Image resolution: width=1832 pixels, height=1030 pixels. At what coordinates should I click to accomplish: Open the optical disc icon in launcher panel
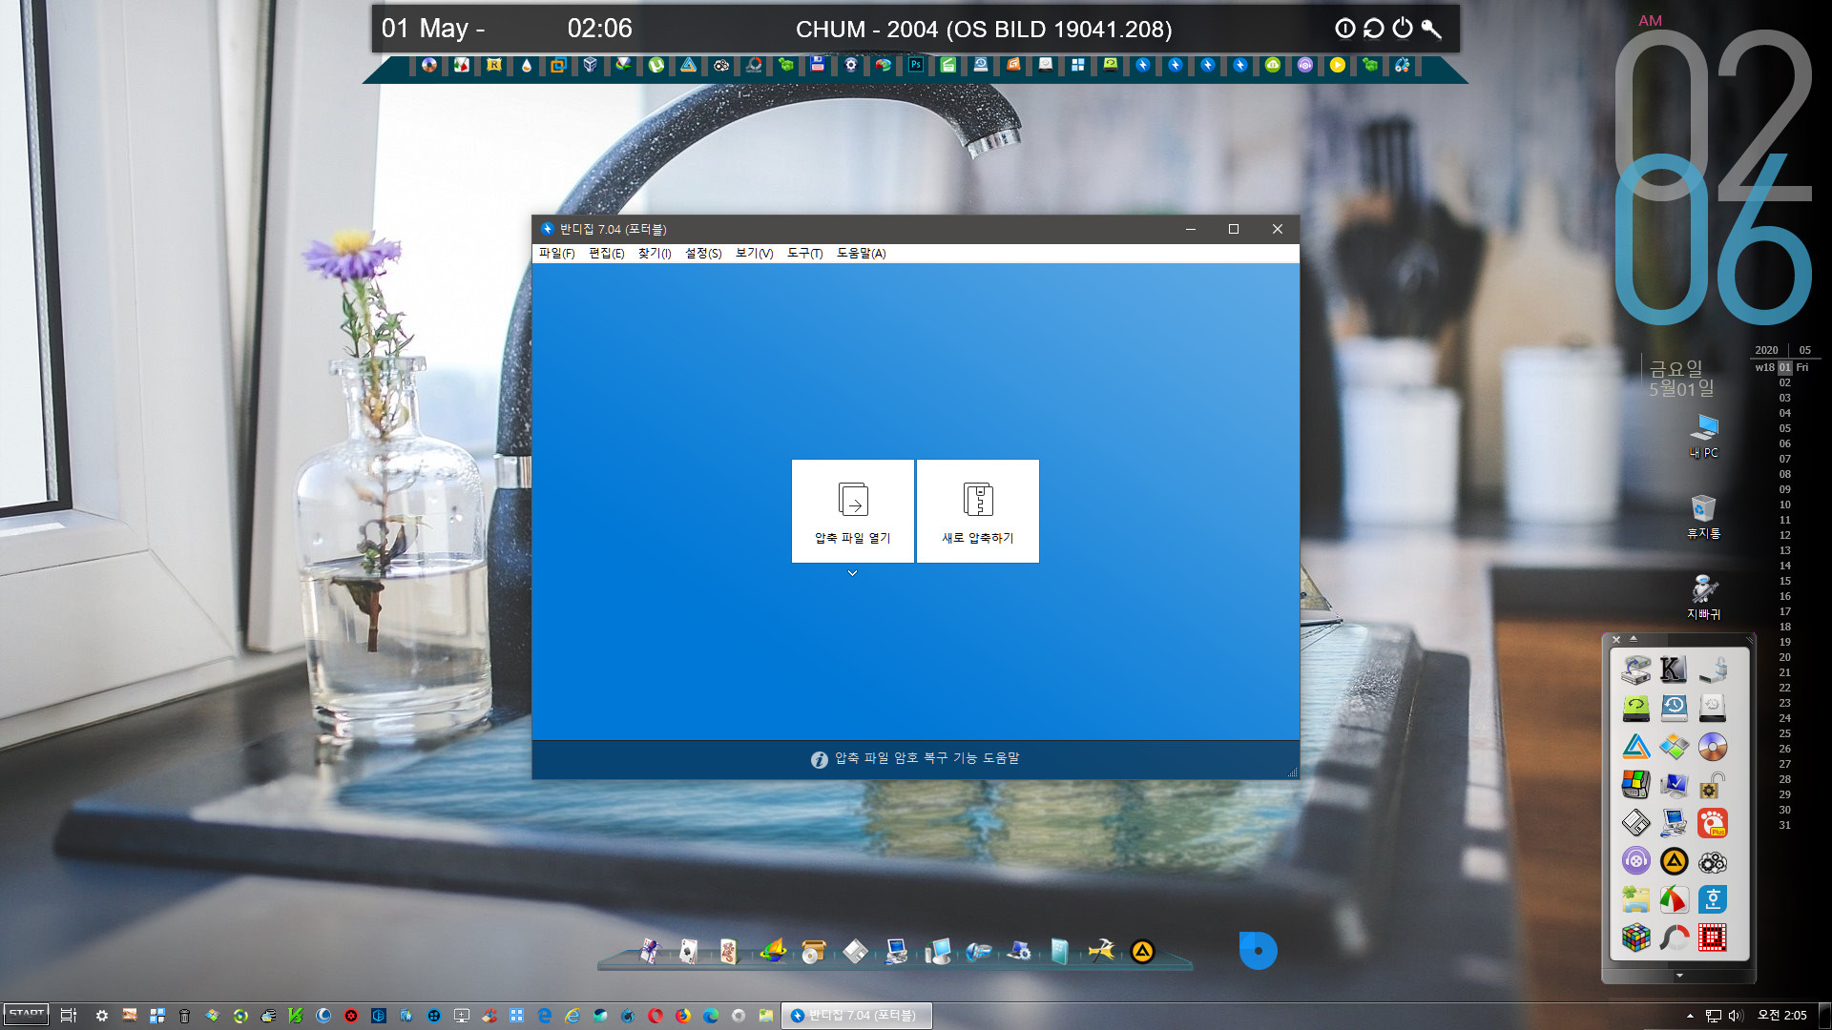click(1712, 747)
